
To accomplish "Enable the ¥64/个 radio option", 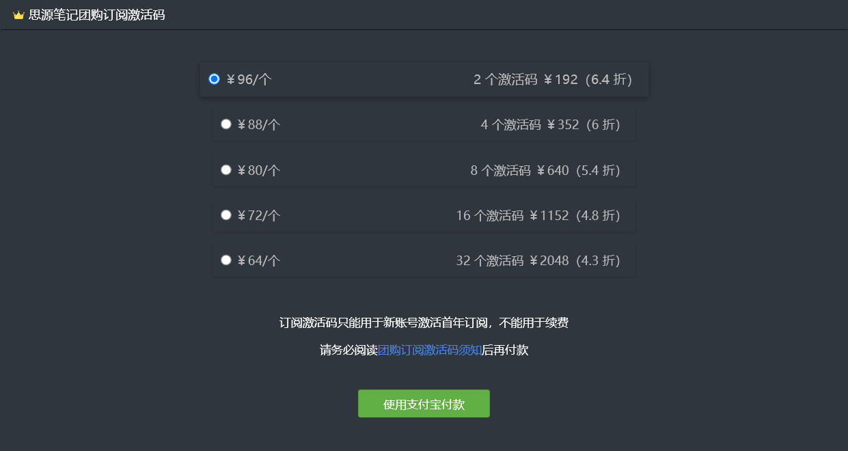I will (226, 260).
